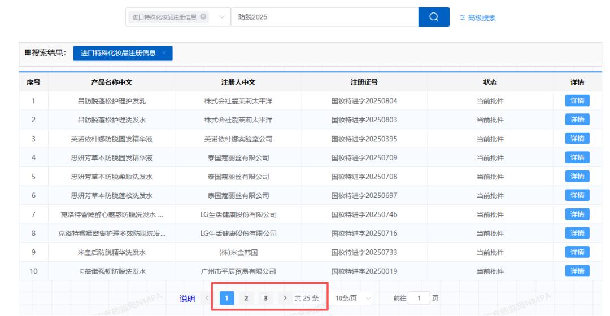Open the 说明 link beside pagination

pos(187,299)
